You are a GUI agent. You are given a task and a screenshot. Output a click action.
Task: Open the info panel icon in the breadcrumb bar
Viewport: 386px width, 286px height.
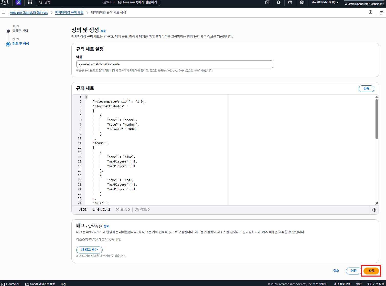(x=370, y=12)
